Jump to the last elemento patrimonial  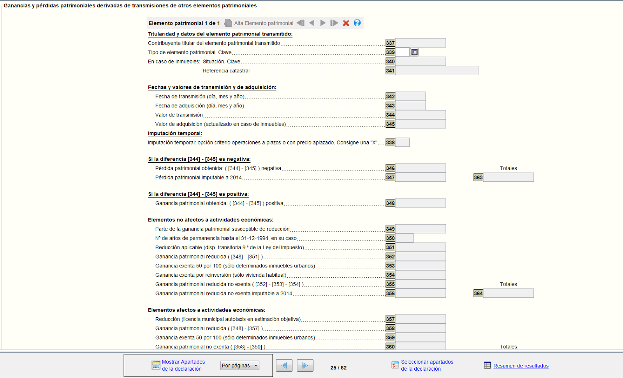click(x=334, y=23)
